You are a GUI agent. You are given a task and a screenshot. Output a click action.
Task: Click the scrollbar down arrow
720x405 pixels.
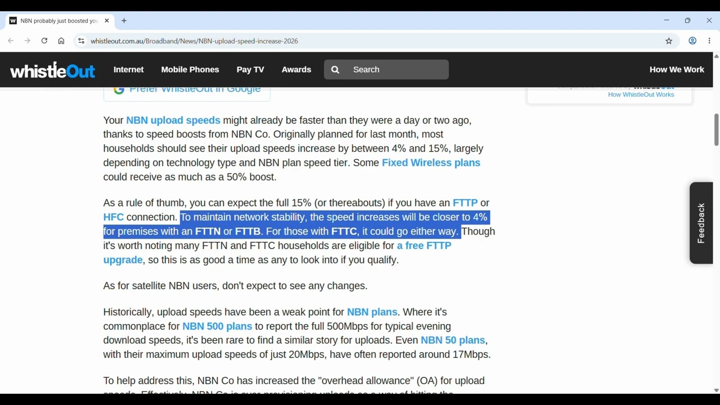click(716, 390)
